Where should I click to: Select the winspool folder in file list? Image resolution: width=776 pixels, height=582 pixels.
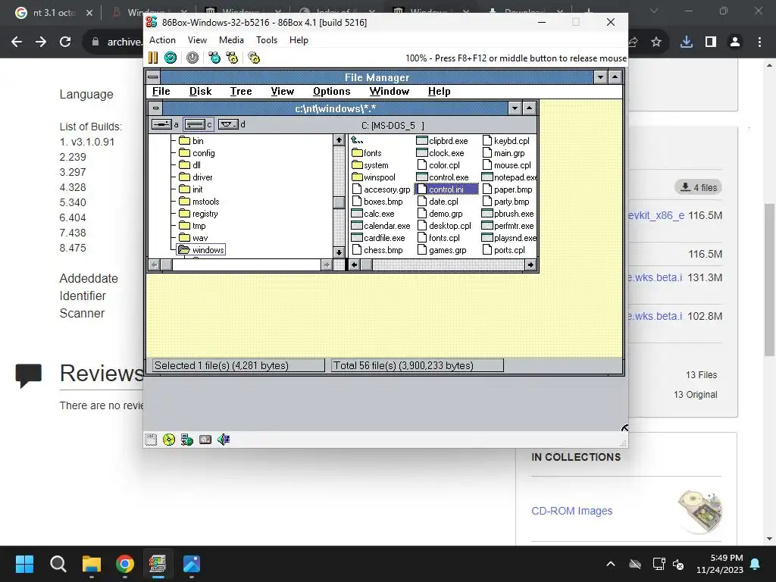point(374,177)
